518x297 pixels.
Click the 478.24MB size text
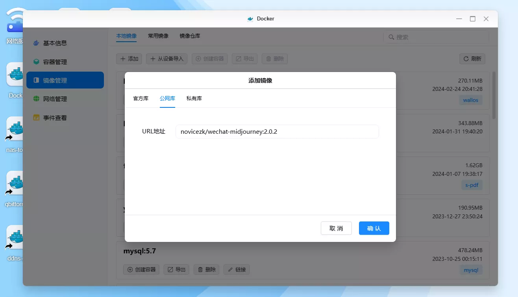[x=470, y=250]
